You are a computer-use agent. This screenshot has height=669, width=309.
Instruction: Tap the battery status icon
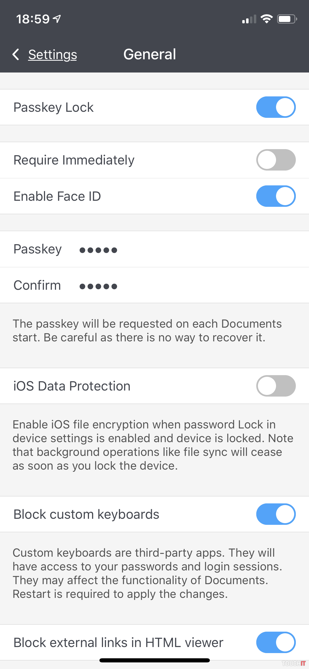(x=287, y=19)
